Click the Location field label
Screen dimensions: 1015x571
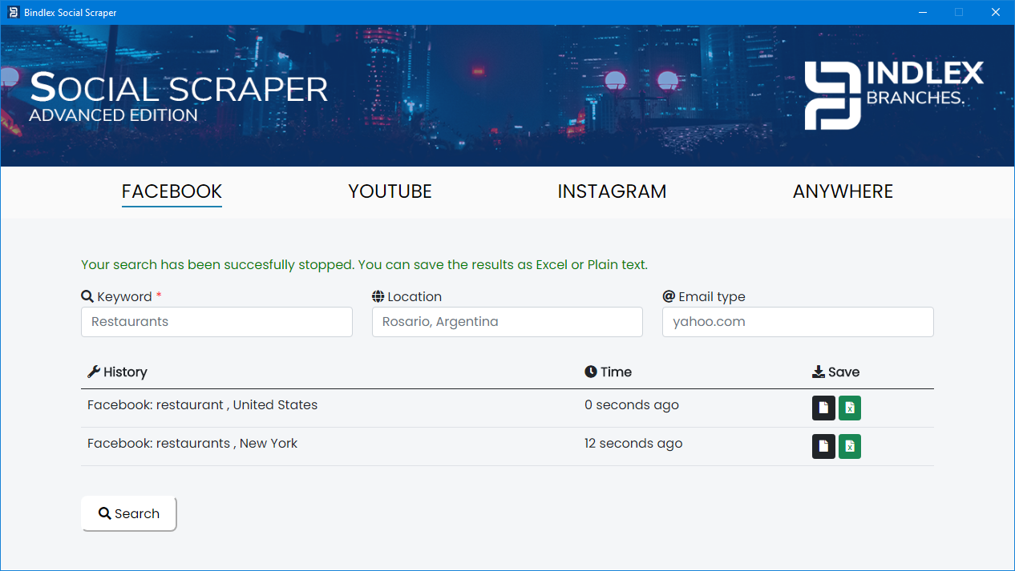pyautogui.click(x=407, y=296)
